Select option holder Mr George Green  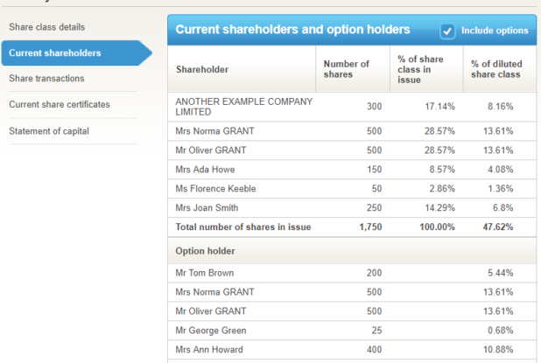click(210, 331)
